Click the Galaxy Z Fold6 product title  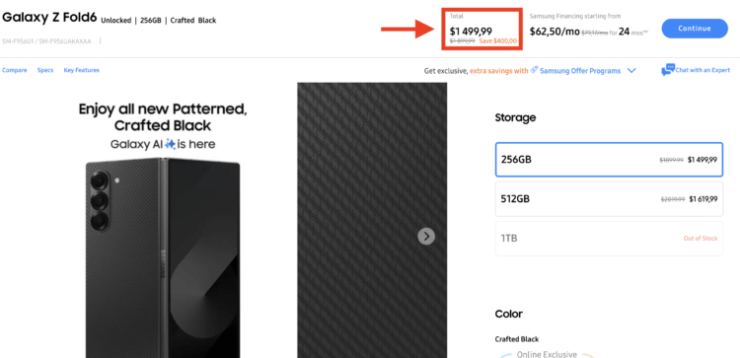click(x=49, y=18)
